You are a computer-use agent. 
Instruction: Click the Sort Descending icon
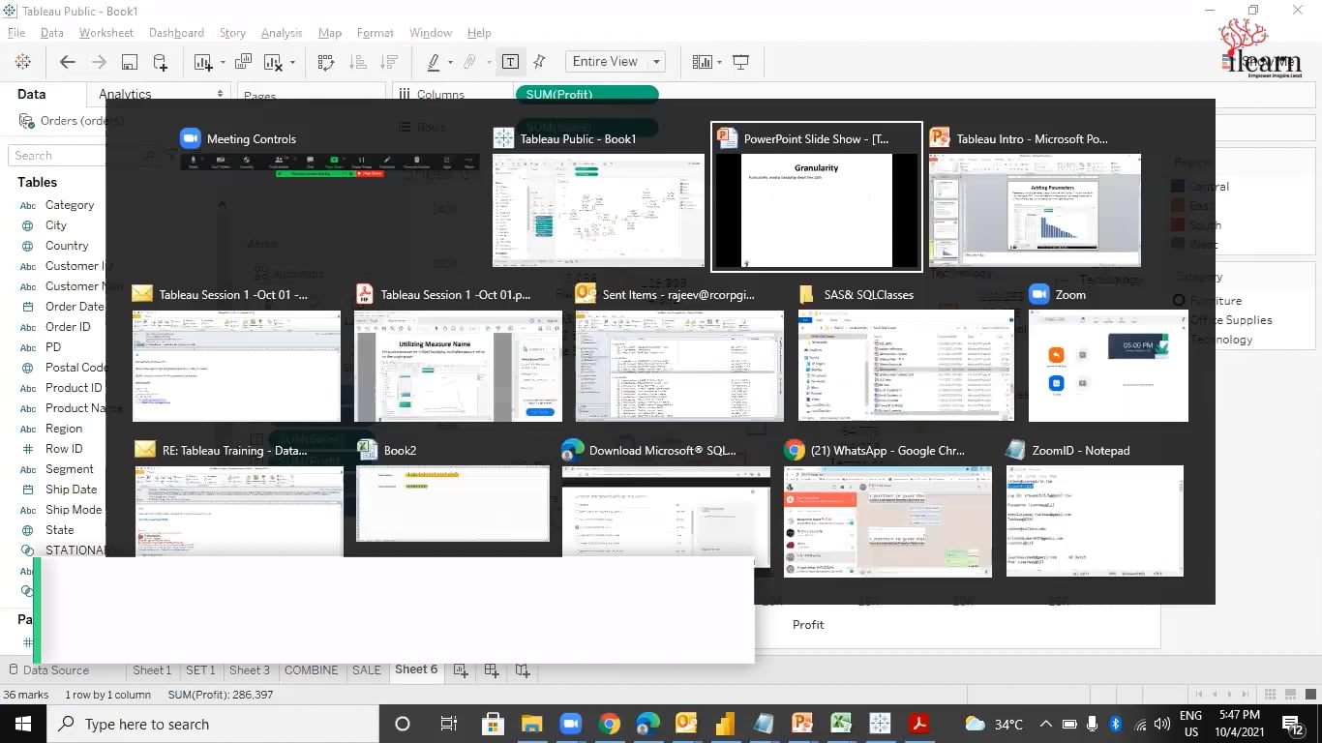tap(388, 62)
